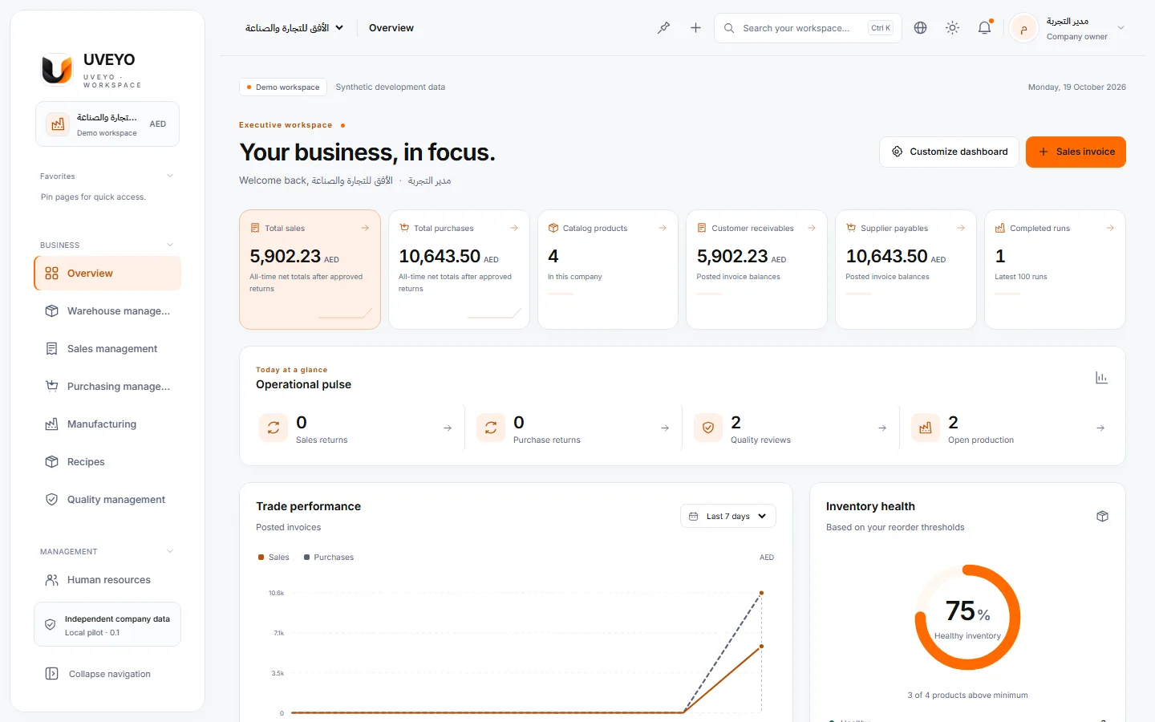
Task: Open the Supplier payables card arrow
Action: point(961,229)
